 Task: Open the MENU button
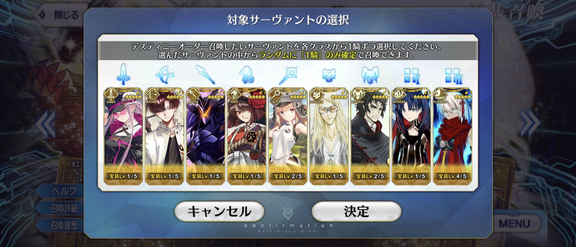[x=514, y=223]
